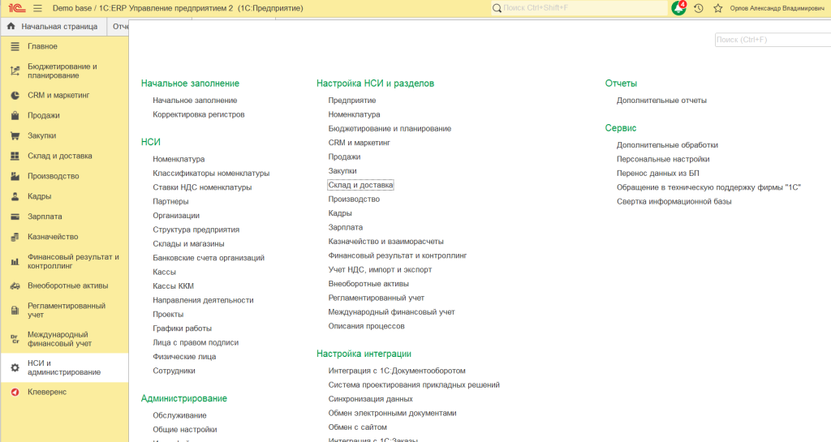Open Описания процессов
The width and height of the screenshot is (831, 442).
366,326
